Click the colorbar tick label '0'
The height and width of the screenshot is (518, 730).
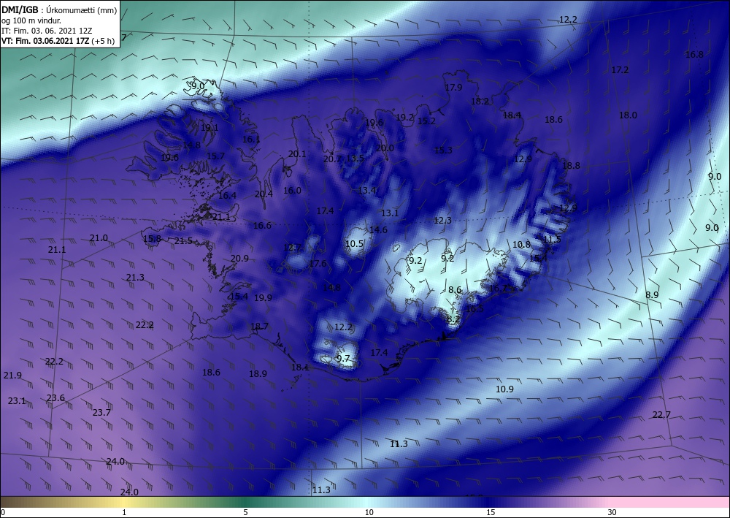3,512
